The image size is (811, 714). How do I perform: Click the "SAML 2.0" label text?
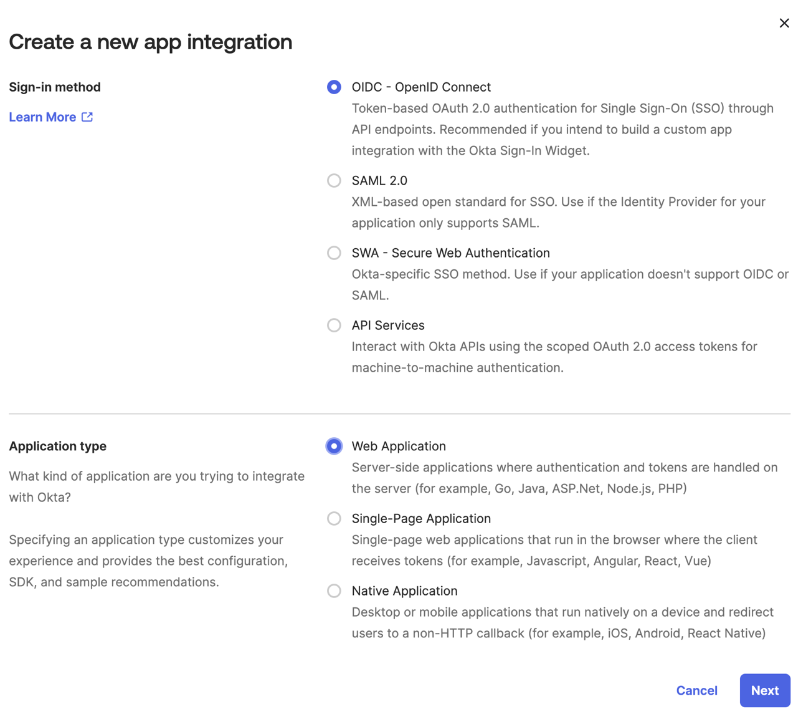pyautogui.click(x=379, y=181)
